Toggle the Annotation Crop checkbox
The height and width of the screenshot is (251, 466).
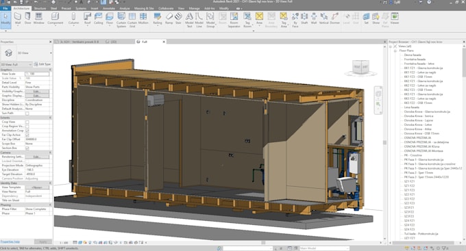[x=27, y=131]
